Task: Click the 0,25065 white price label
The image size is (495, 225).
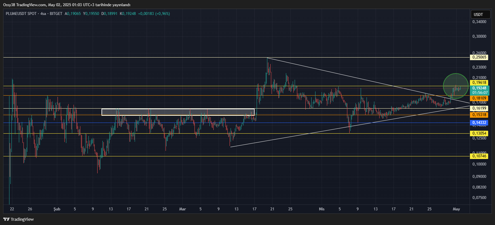Action: click(479, 58)
